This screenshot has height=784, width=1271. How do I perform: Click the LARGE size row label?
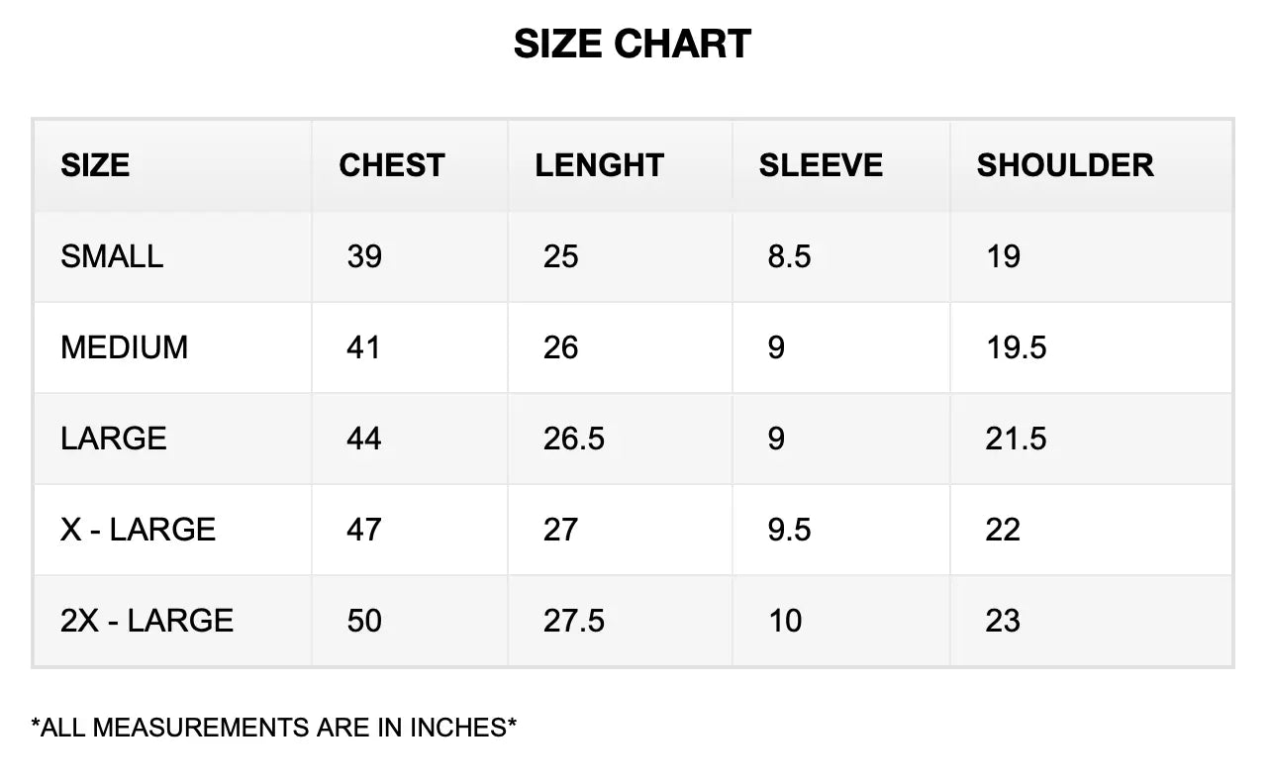(x=113, y=439)
